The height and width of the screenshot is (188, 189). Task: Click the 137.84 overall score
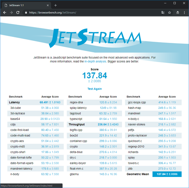(94, 76)
